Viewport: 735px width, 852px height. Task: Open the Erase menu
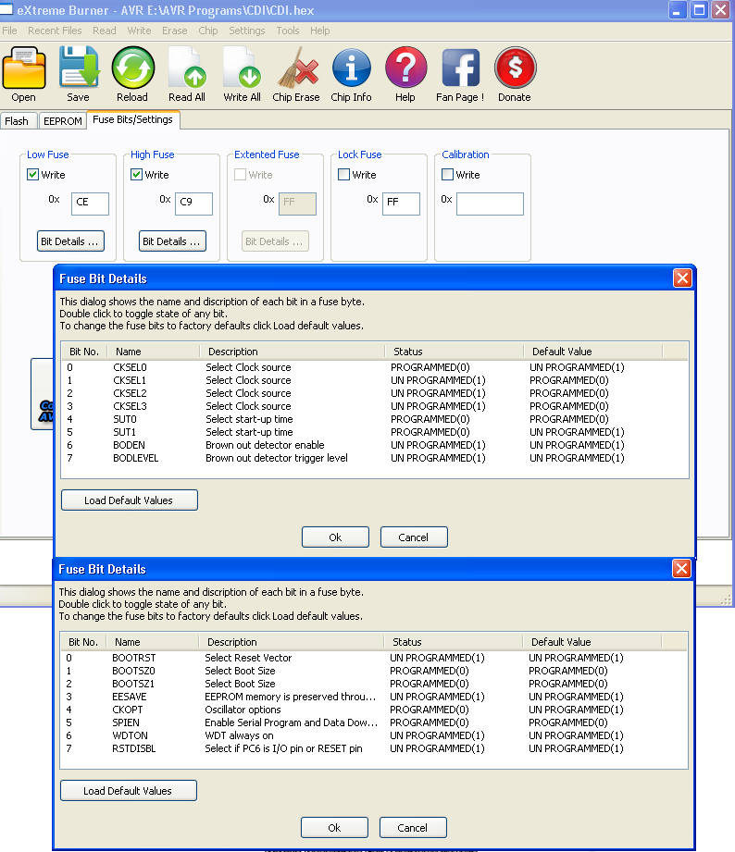coord(175,31)
